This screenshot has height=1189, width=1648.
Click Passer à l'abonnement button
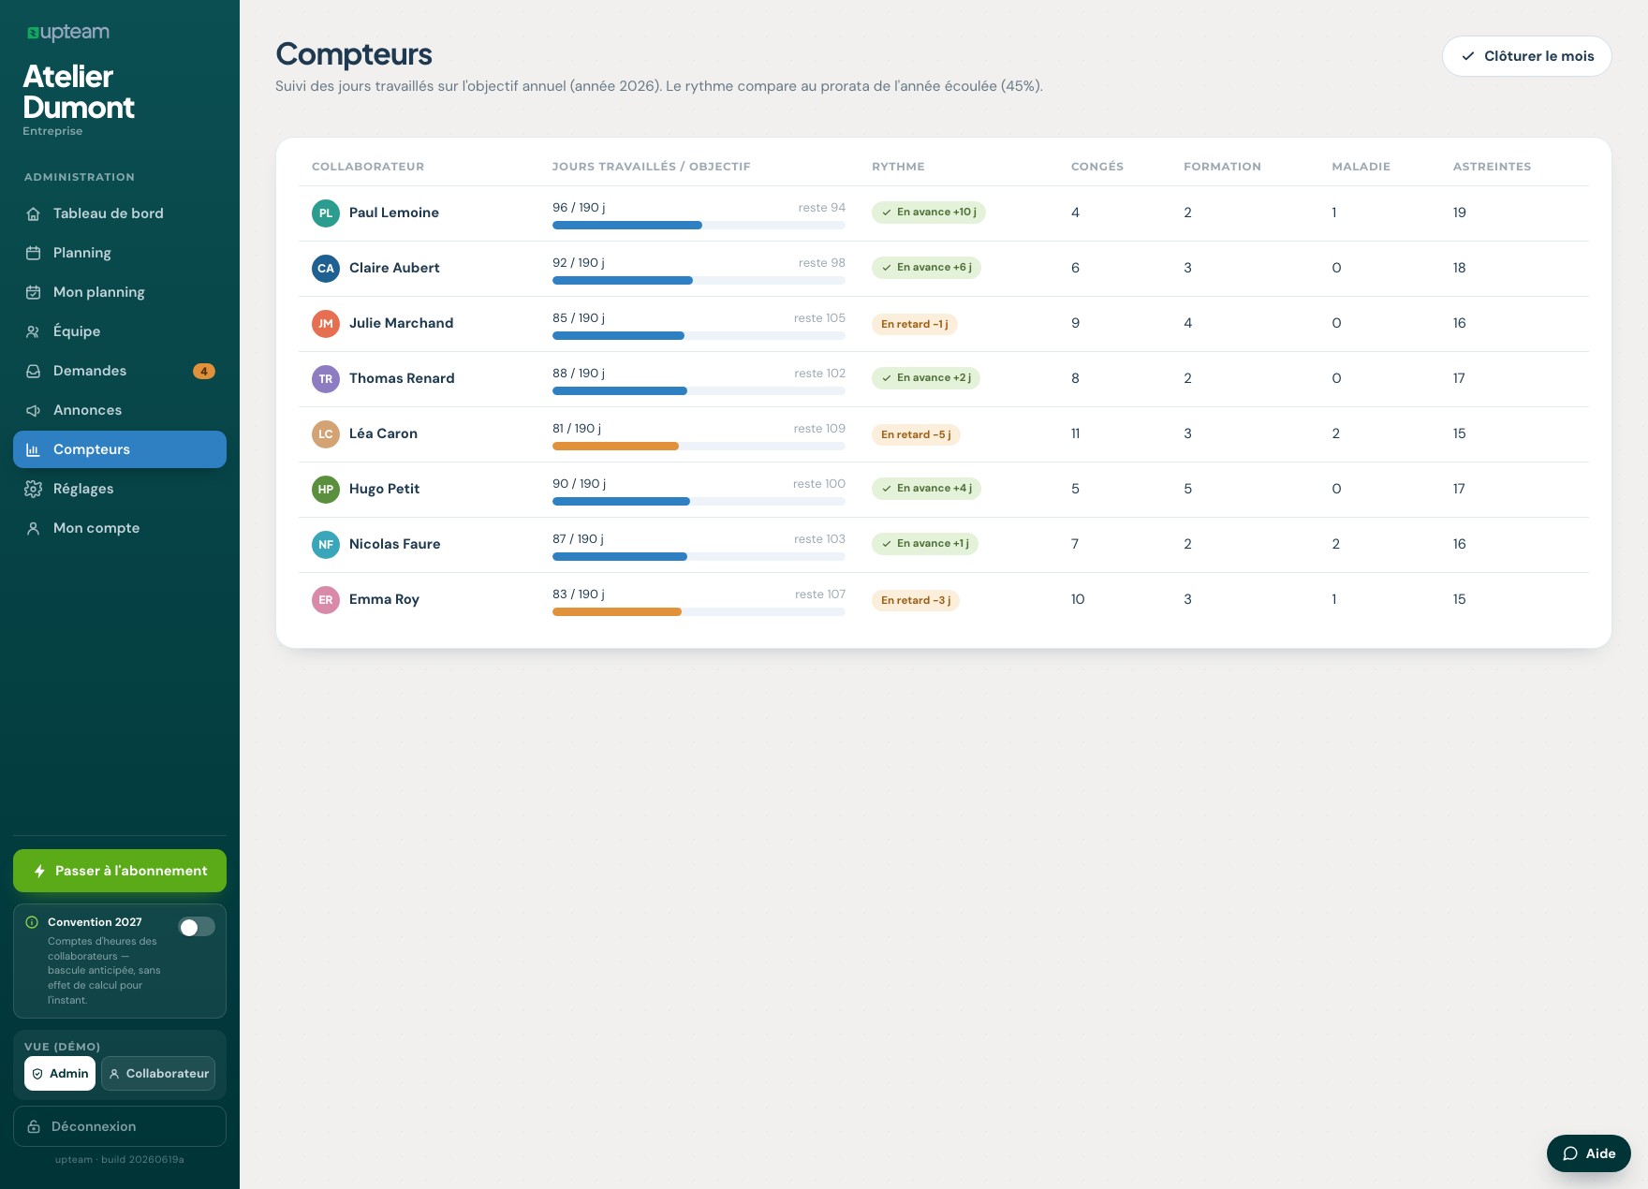pos(120,871)
